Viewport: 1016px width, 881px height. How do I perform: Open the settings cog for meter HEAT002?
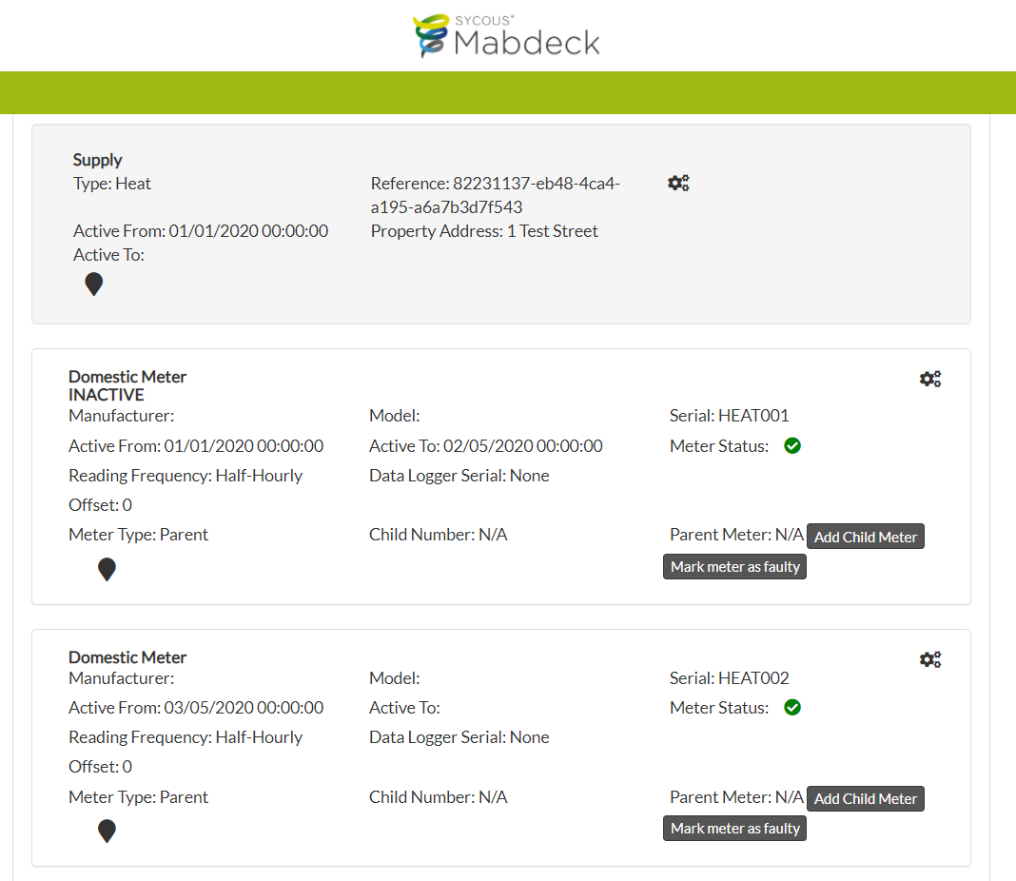[930, 658]
